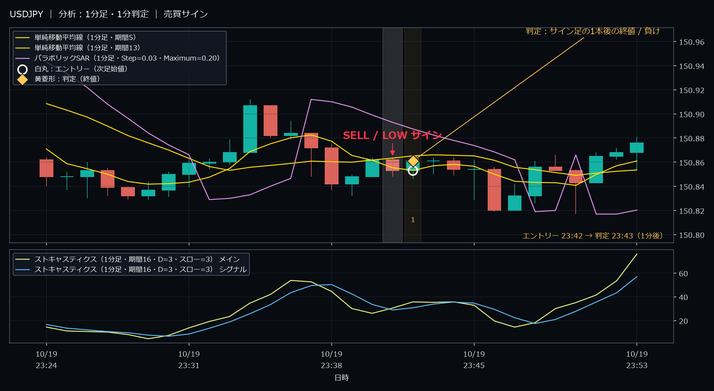
Task: Click the white circle entry marker on chart
Action: (x=413, y=170)
